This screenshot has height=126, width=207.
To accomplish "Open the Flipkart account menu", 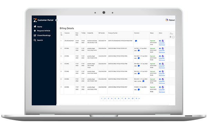I will click(x=170, y=20).
